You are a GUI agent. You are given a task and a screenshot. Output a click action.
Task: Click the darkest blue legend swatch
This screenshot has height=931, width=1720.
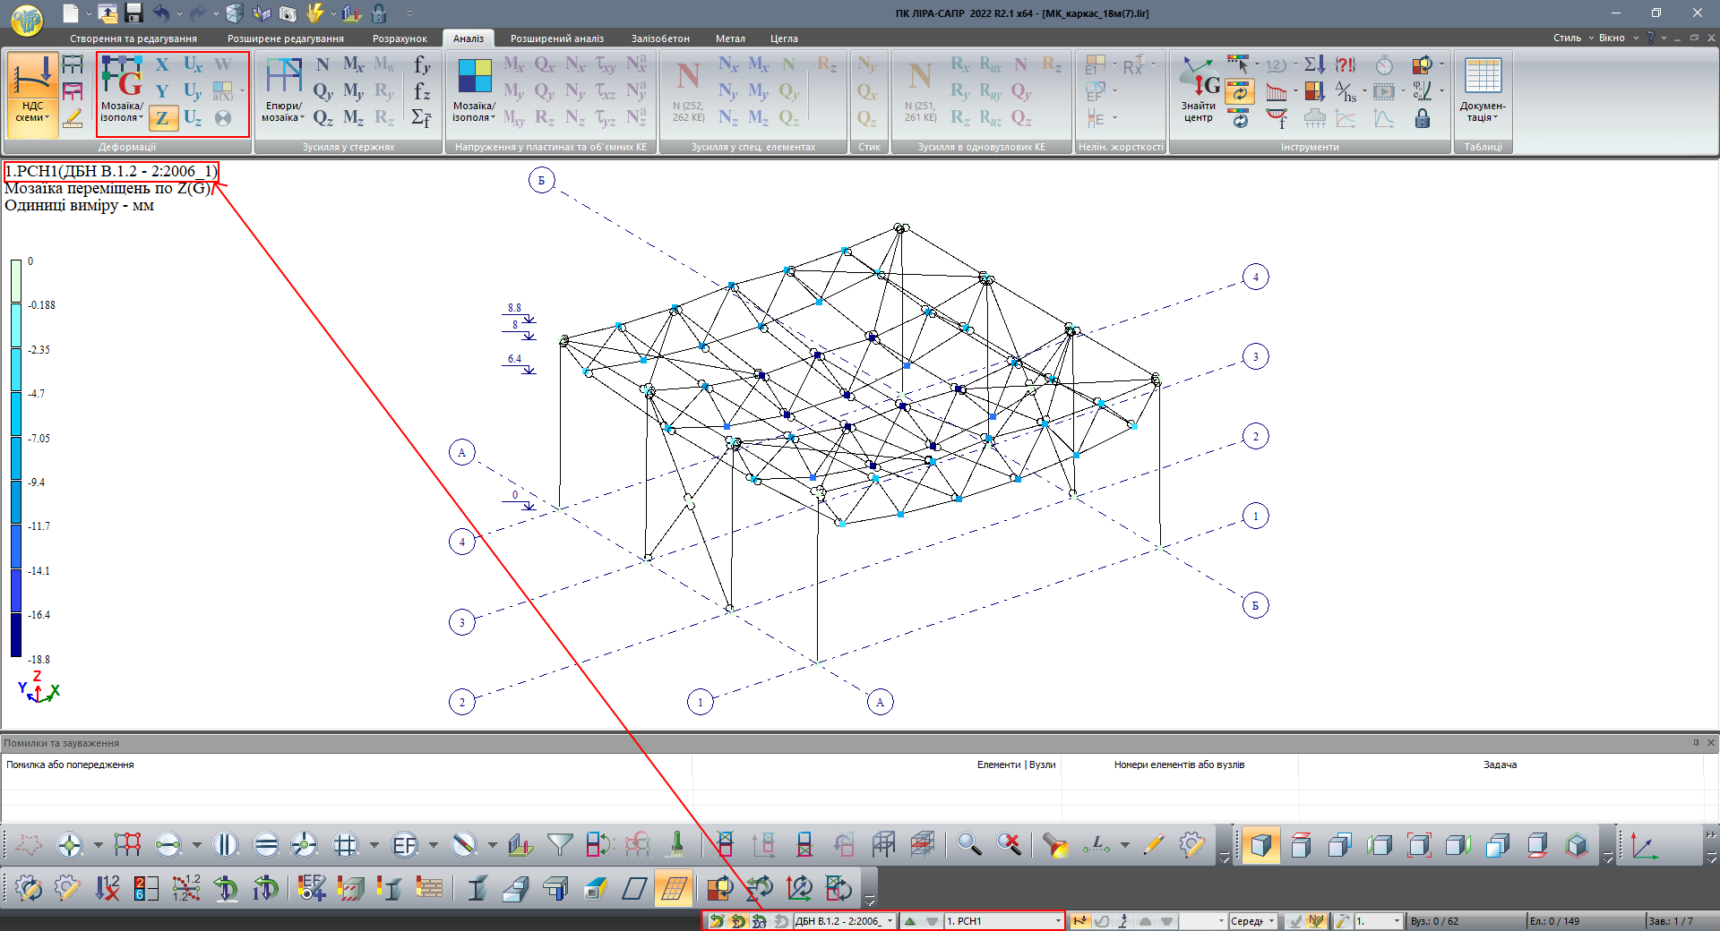(16, 636)
